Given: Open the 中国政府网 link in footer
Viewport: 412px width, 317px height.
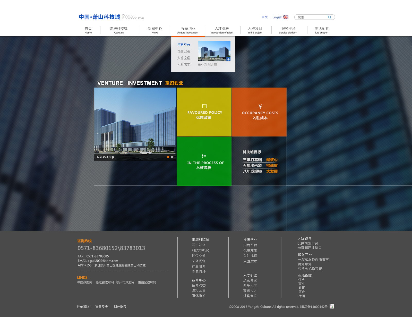Looking at the screenshot, I should click(x=85, y=282).
